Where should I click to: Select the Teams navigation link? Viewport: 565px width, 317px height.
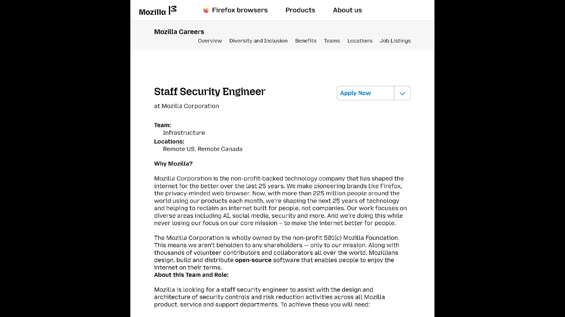332,41
